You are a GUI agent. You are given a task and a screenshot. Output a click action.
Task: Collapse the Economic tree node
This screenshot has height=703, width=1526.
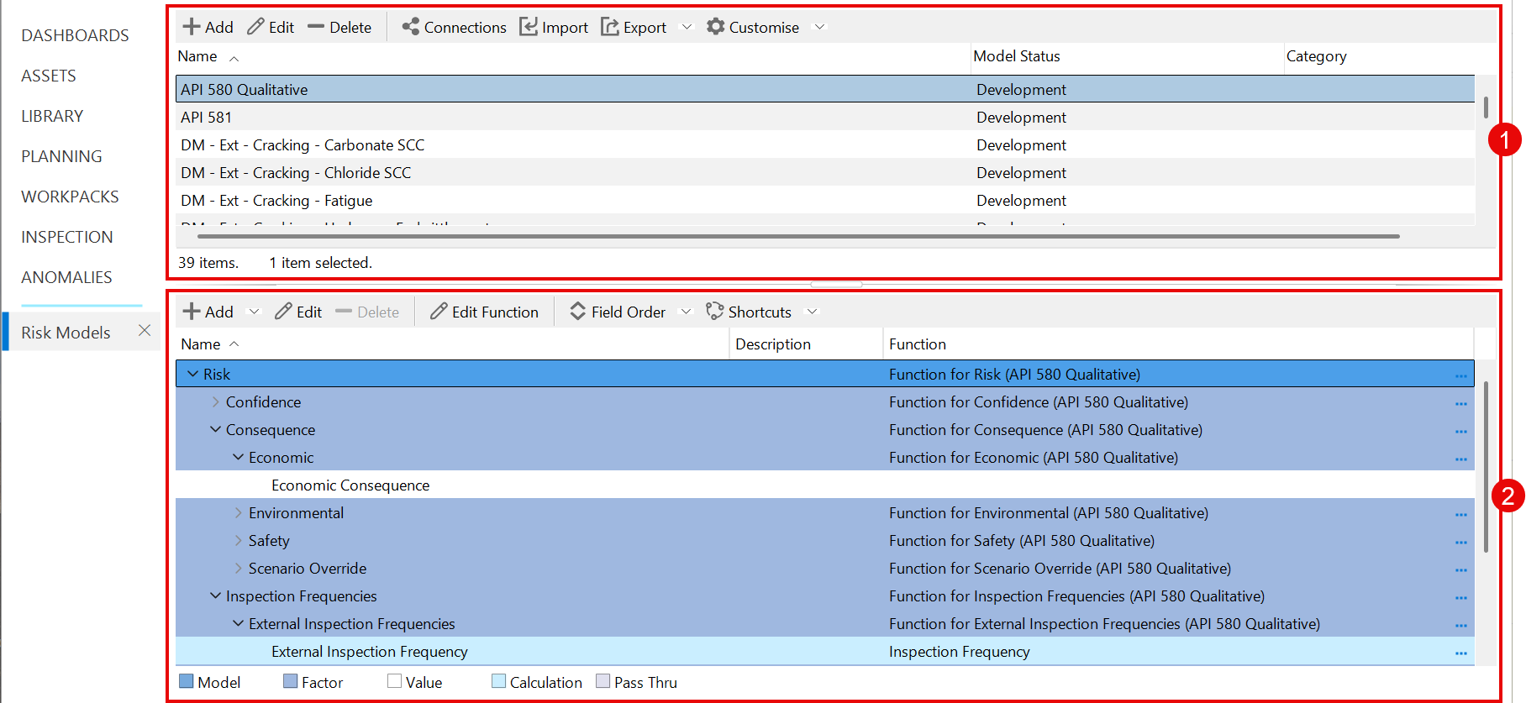[239, 457]
